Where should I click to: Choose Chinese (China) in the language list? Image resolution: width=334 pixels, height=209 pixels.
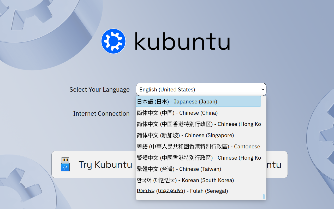click(x=198, y=113)
